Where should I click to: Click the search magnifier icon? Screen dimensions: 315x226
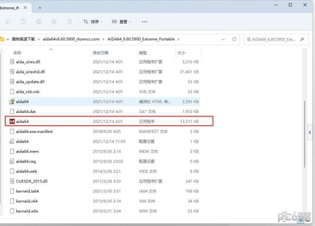(x=302, y=39)
